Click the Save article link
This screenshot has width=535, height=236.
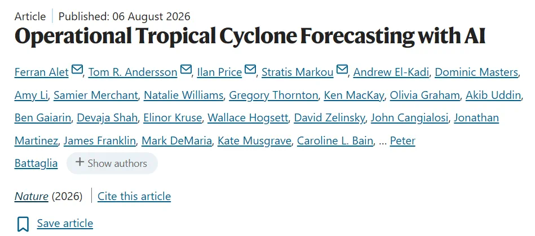[x=65, y=224]
